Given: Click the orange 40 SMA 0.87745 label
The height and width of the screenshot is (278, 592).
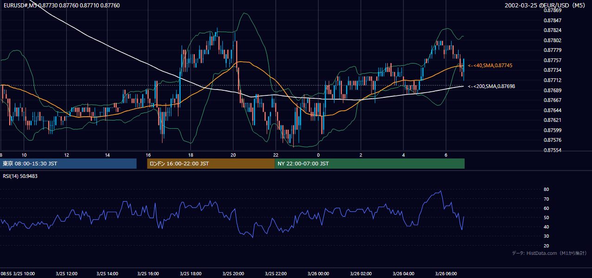Looking at the screenshot, I should click(490, 66).
